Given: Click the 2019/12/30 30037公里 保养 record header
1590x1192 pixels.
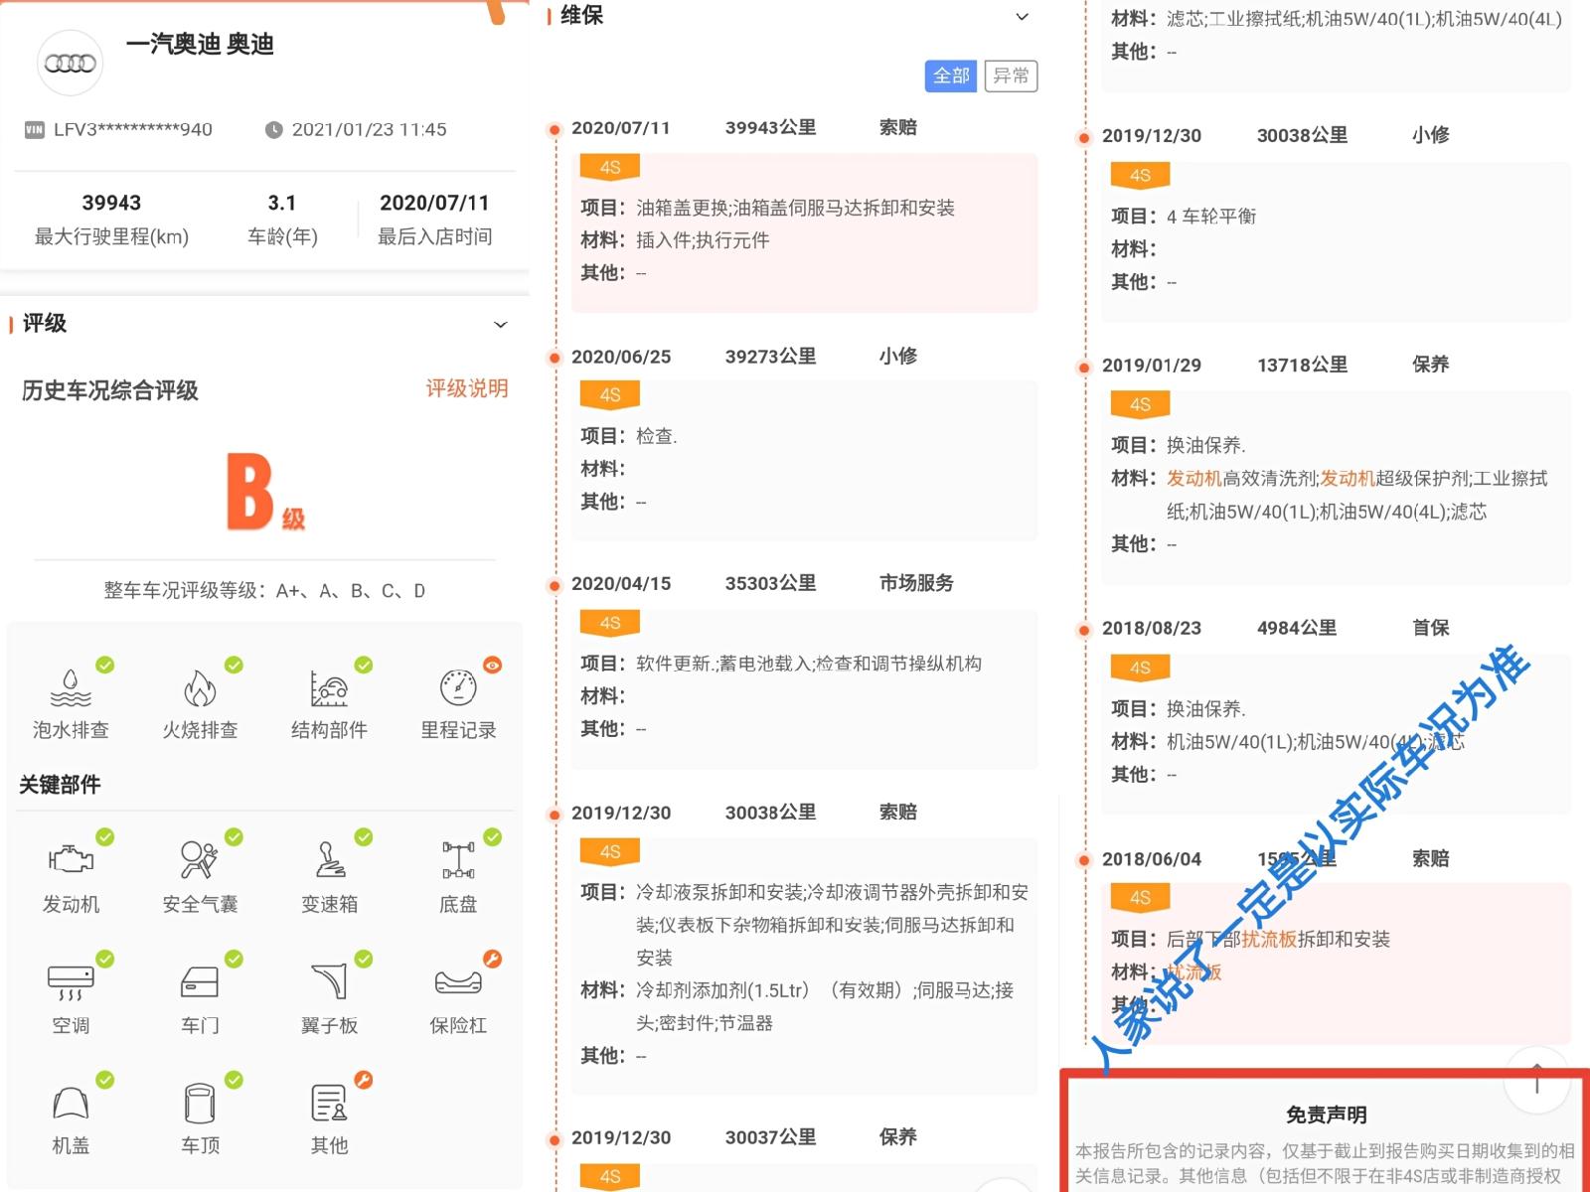Looking at the screenshot, I should click(x=744, y=1137).
